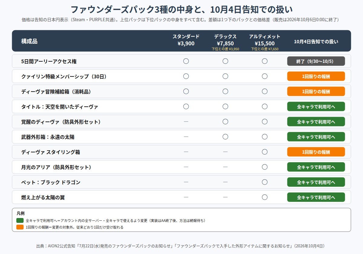The width and height of the screenshot is (363, 254).
Task: Select スタンダード dash for 武器外形箱:永遠の太陽
Action: click(x=186, y=137)
